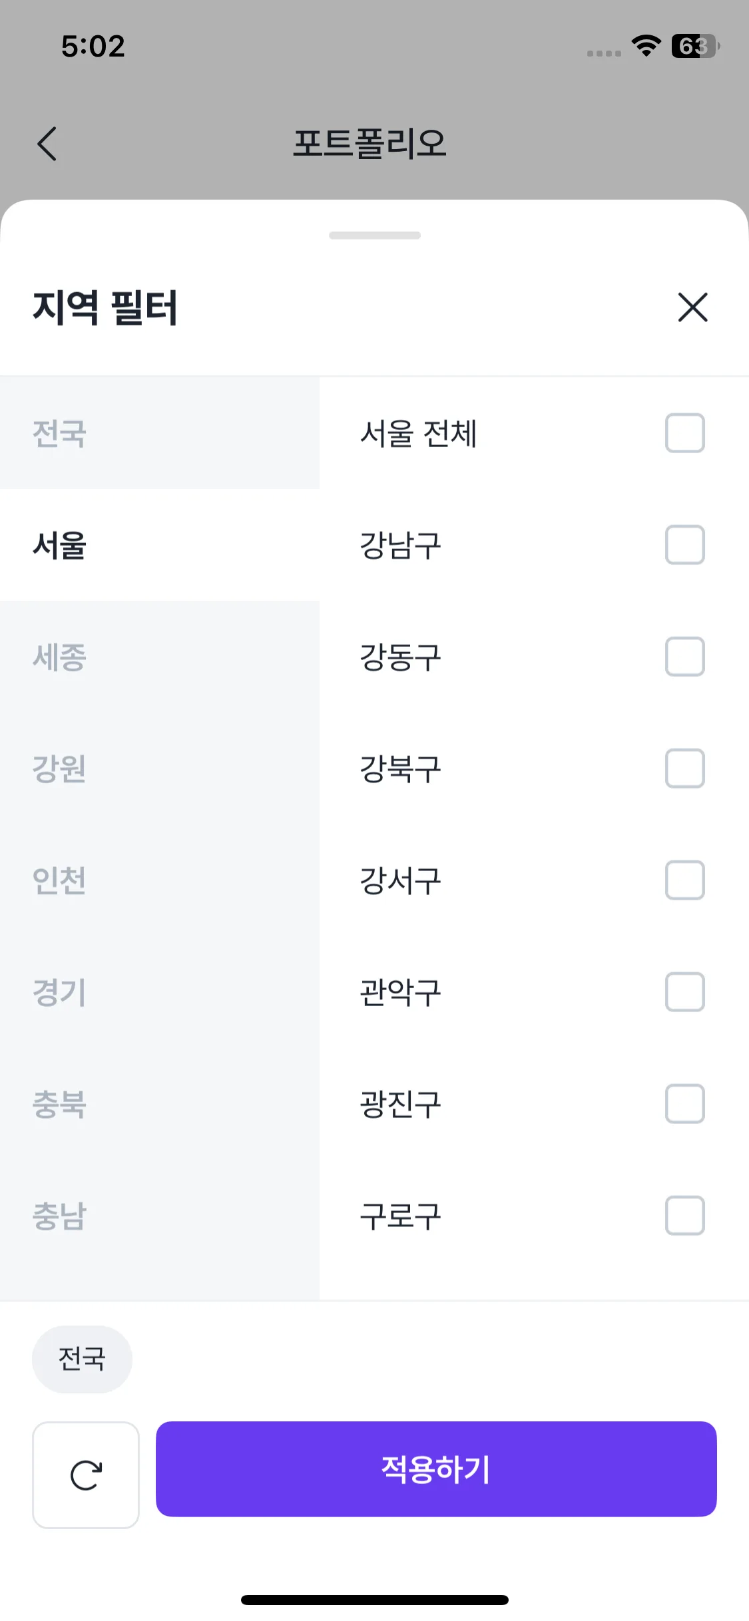Show districts for 경기

tap(159, 992)
